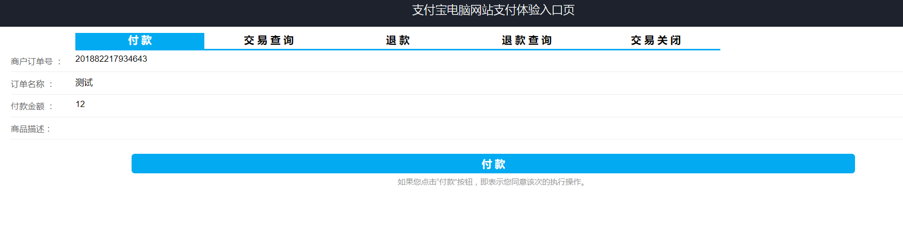Click the 订单名称 label
The image size is (903, 251).
[32, 84]
